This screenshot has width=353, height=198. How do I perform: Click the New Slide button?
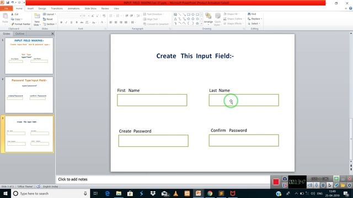point(37,20)
